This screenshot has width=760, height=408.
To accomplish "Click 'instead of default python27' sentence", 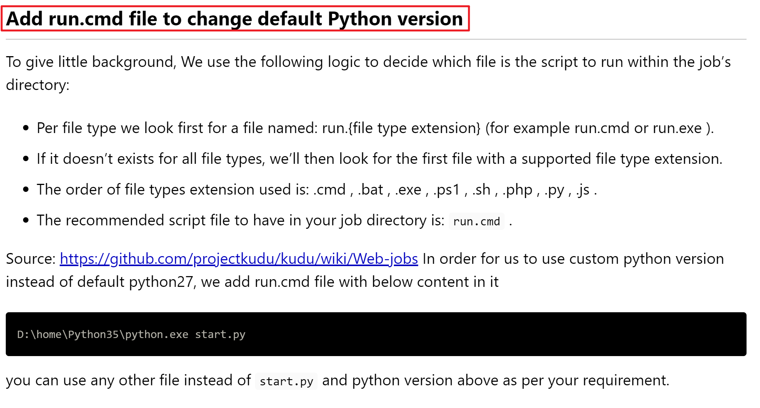I will click(100, 282).
